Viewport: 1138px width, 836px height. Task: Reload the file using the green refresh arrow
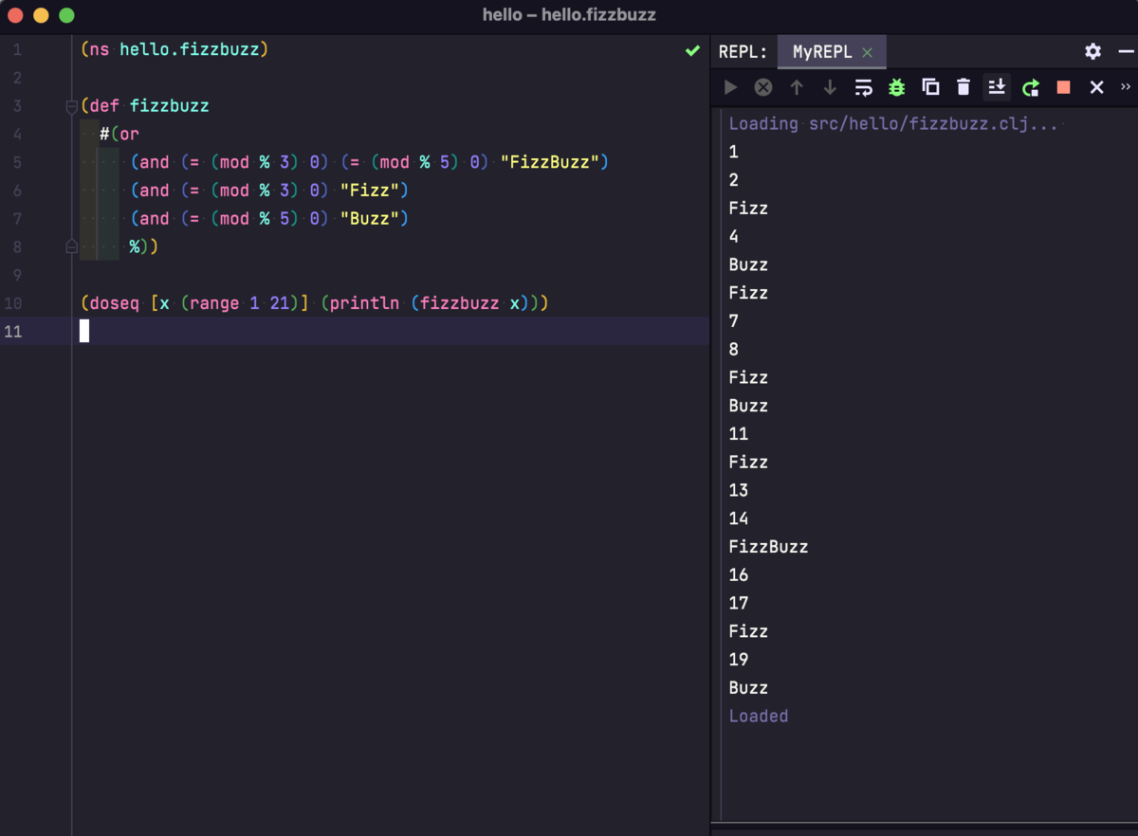pos(1030,87)
